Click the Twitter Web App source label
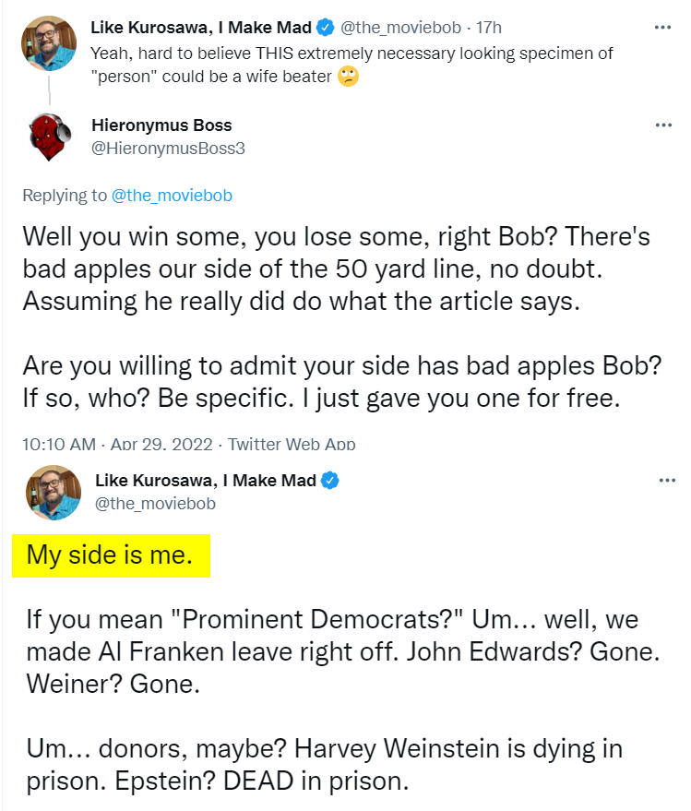Viewport: 691px width, 811px height. click(292, 445)
